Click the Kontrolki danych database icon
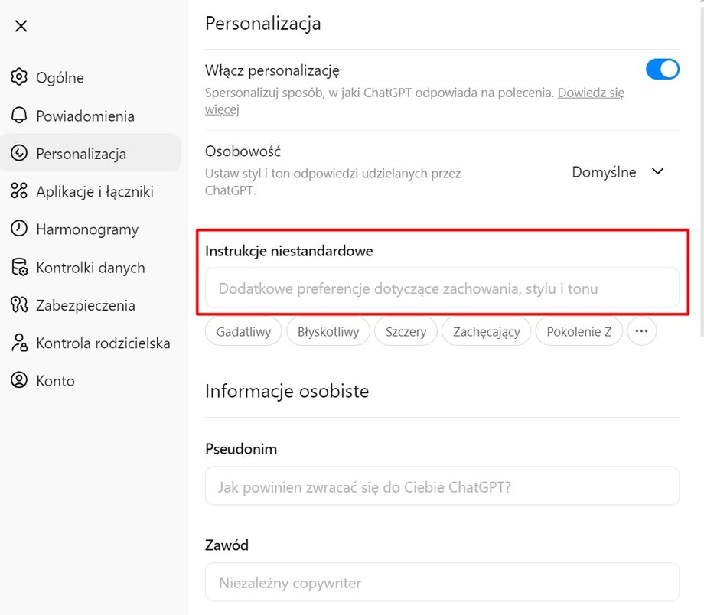Screen dimensions: 704x615 [21, 267]
